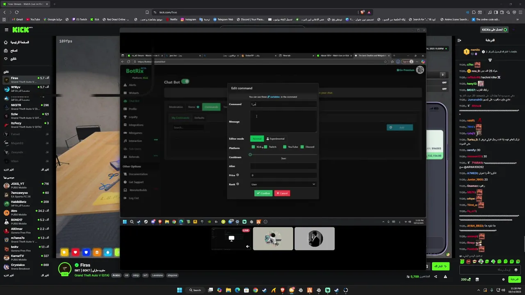Expand pinned message arrow in chat

[490, 60]
